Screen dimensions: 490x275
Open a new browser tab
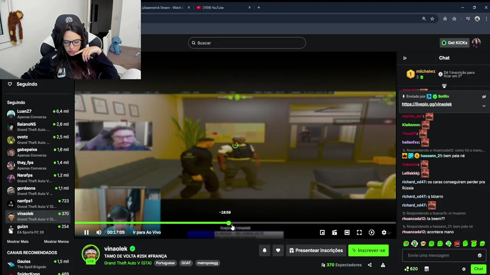259,8
